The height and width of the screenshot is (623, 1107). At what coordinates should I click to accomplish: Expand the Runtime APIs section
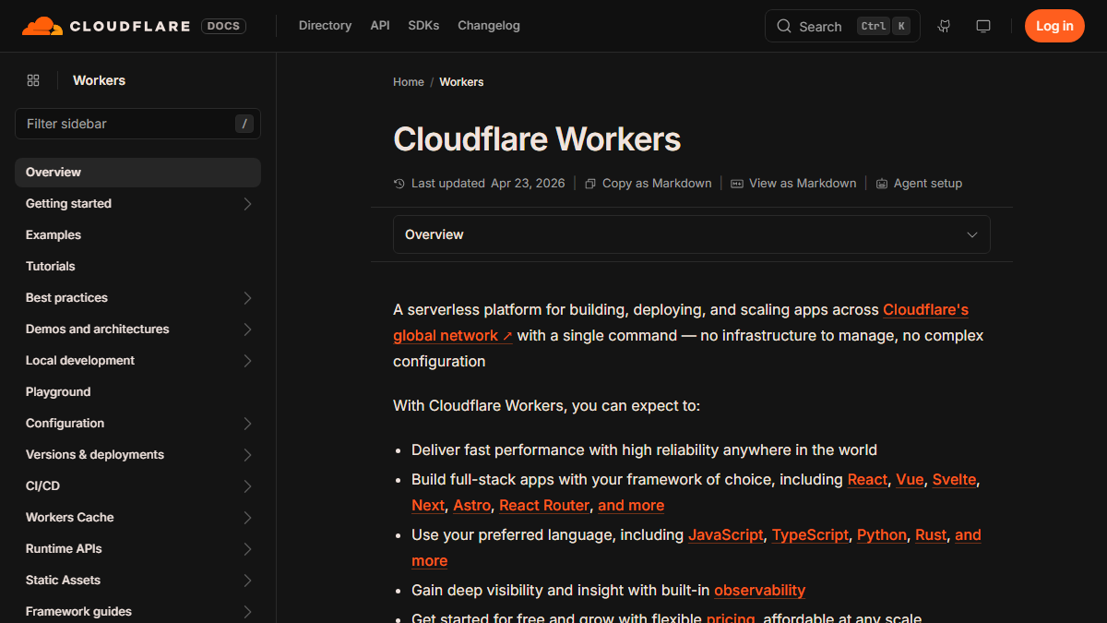247,549
